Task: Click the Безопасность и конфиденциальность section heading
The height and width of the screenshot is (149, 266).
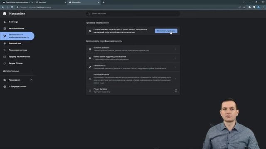Action: 103,41
